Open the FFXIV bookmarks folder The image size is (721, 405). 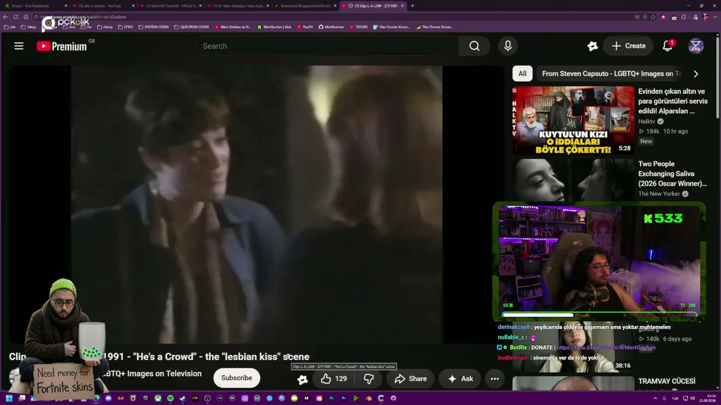(x=126, y=27)
